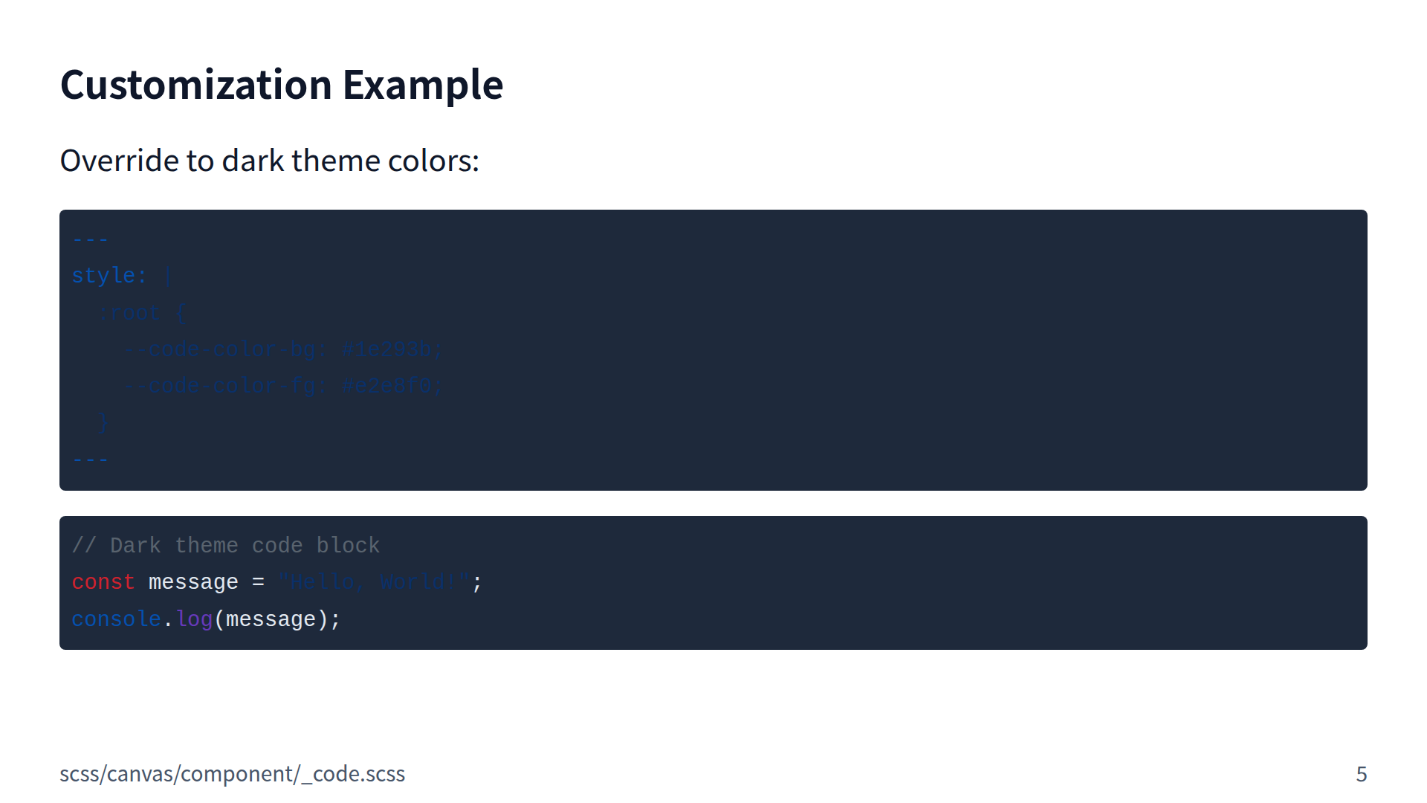Click the "Override to dark theme colors:" text
The width and height of the screenshot is (1427, 803).
pyautogui.click(x=269, y=161)
